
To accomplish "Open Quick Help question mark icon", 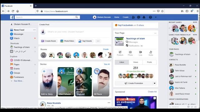I will point(151,17).
